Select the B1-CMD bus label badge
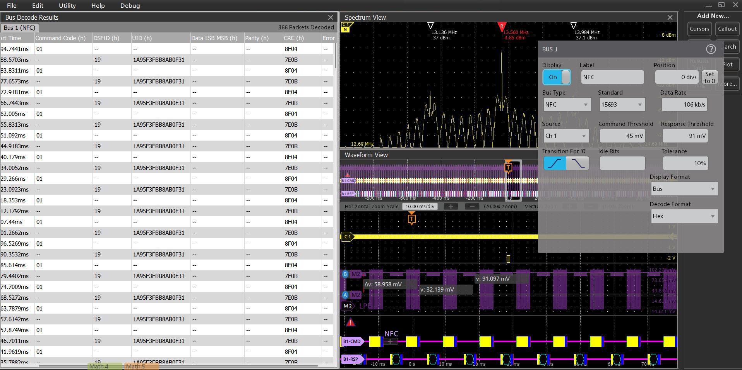The image size is (742, 370). coord(351,341)
